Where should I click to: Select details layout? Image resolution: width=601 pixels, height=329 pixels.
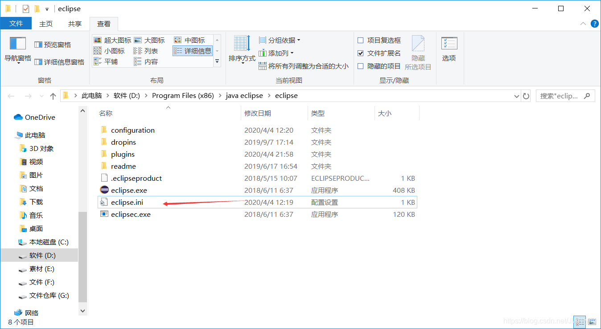193,51
